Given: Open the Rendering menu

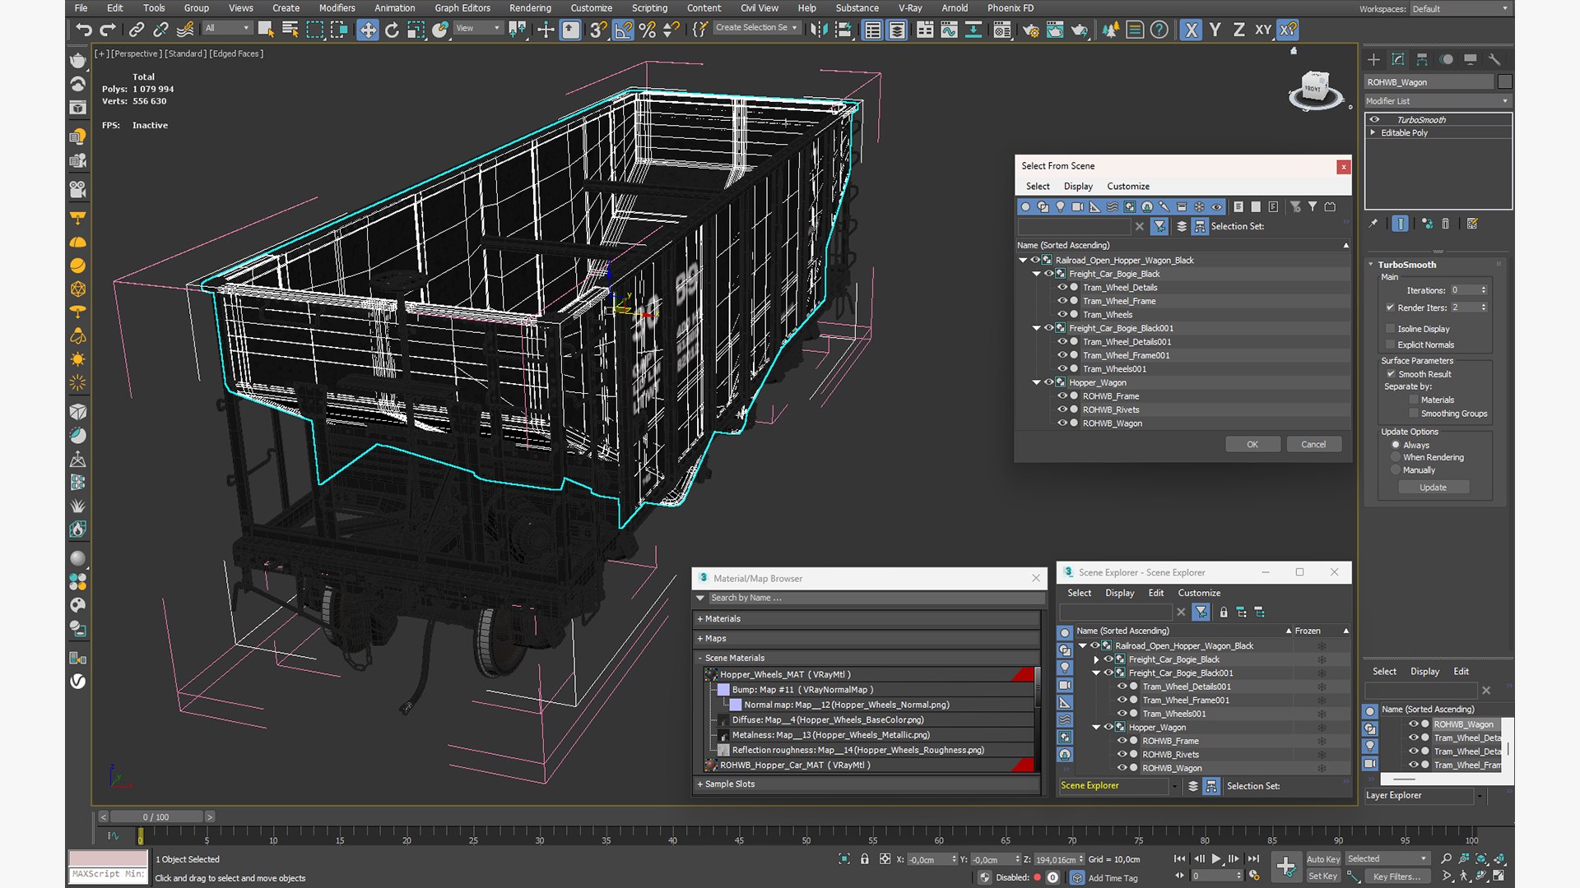Looking at the screenshot, I should pos(530,8).
